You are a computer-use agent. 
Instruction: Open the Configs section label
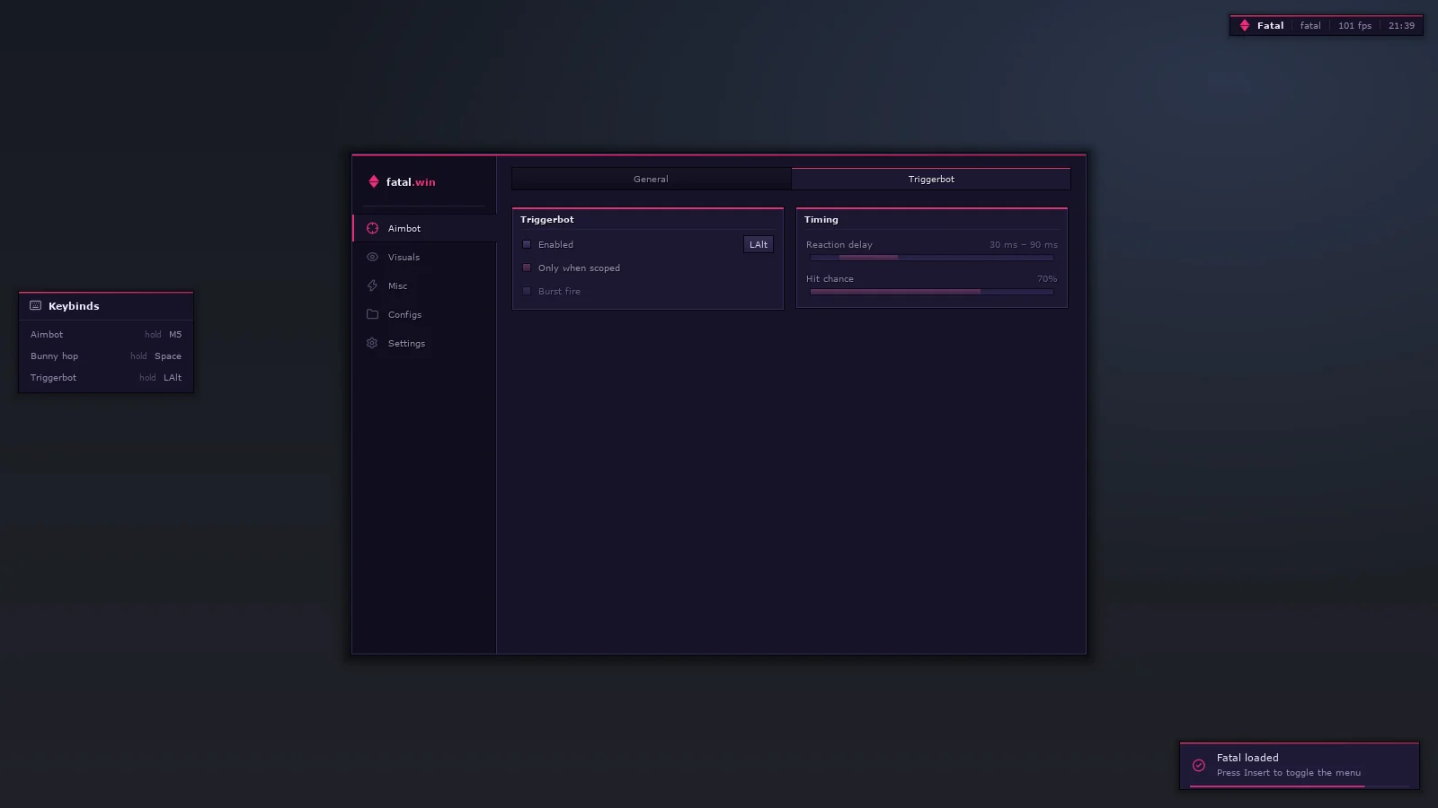[404, 314]
